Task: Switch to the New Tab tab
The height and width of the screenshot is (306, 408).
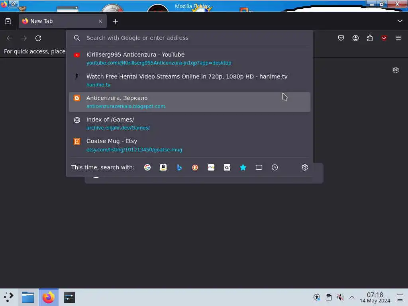Action: tap(63, 22)
